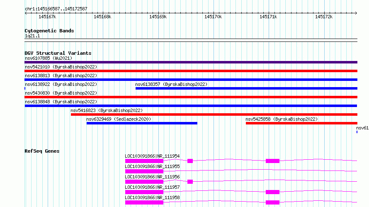Open the nsv5421010 (ByrskaBishop2022) label
Viewport: 369px width, 207px height.
pos(61,67)
